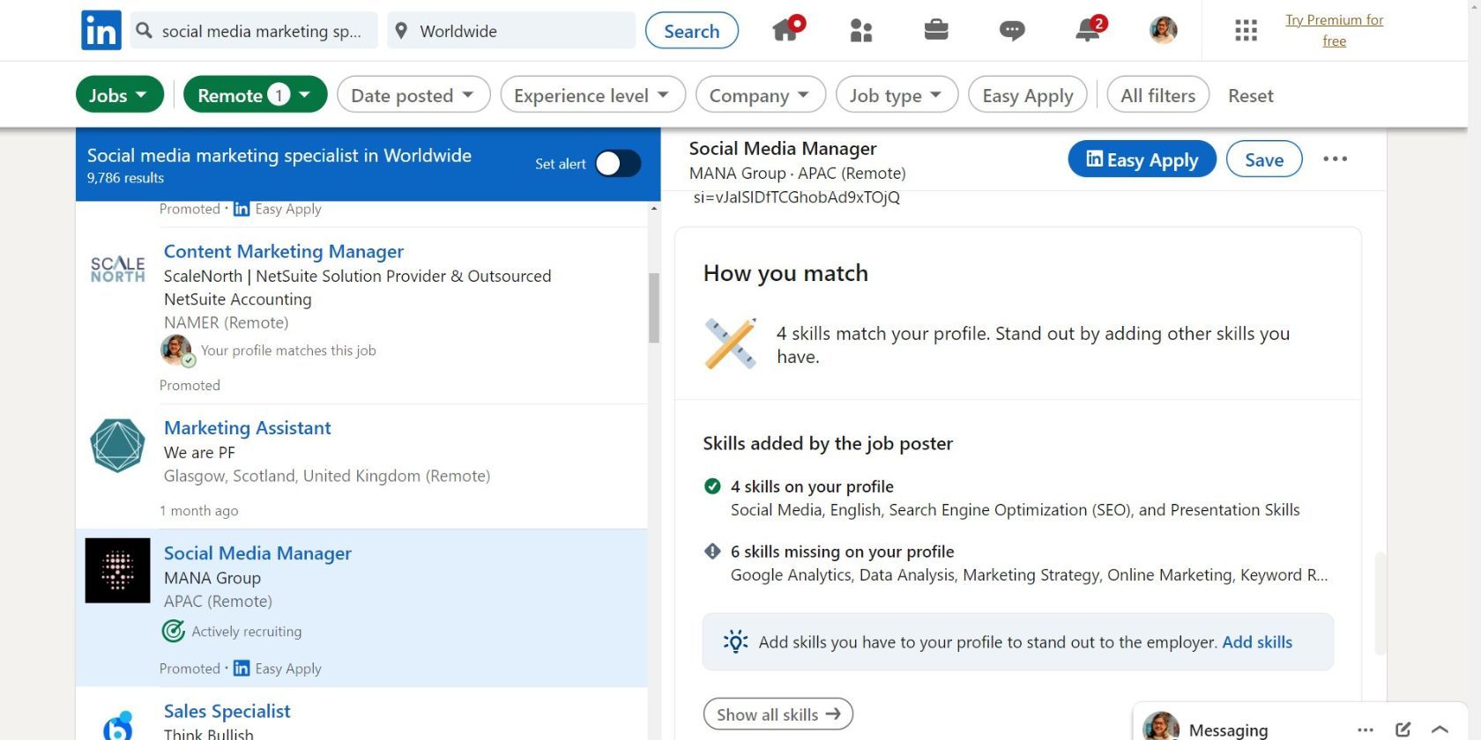The width and height of the screenshot is (1481, 740).
Task: Compose a new message in Messaging panel
Action: tap(1403, 729)
